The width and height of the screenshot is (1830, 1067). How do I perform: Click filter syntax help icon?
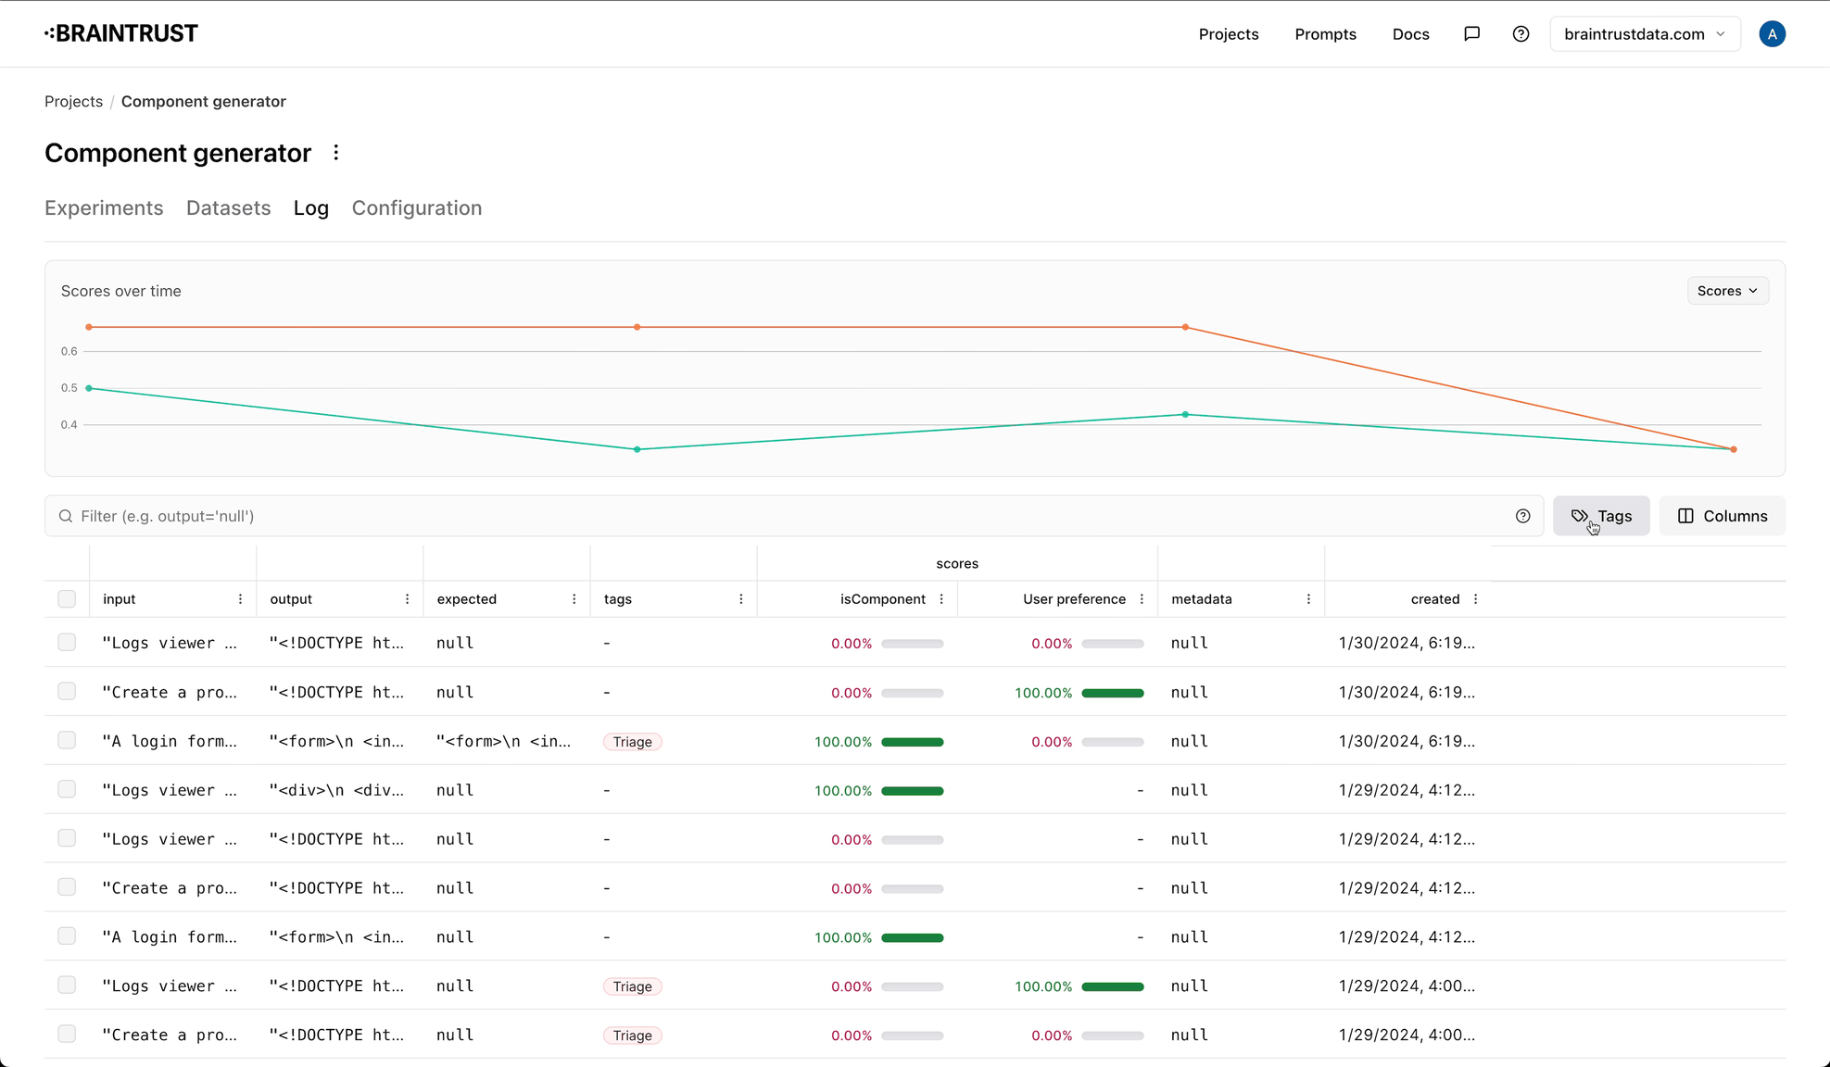(1522, 516)
